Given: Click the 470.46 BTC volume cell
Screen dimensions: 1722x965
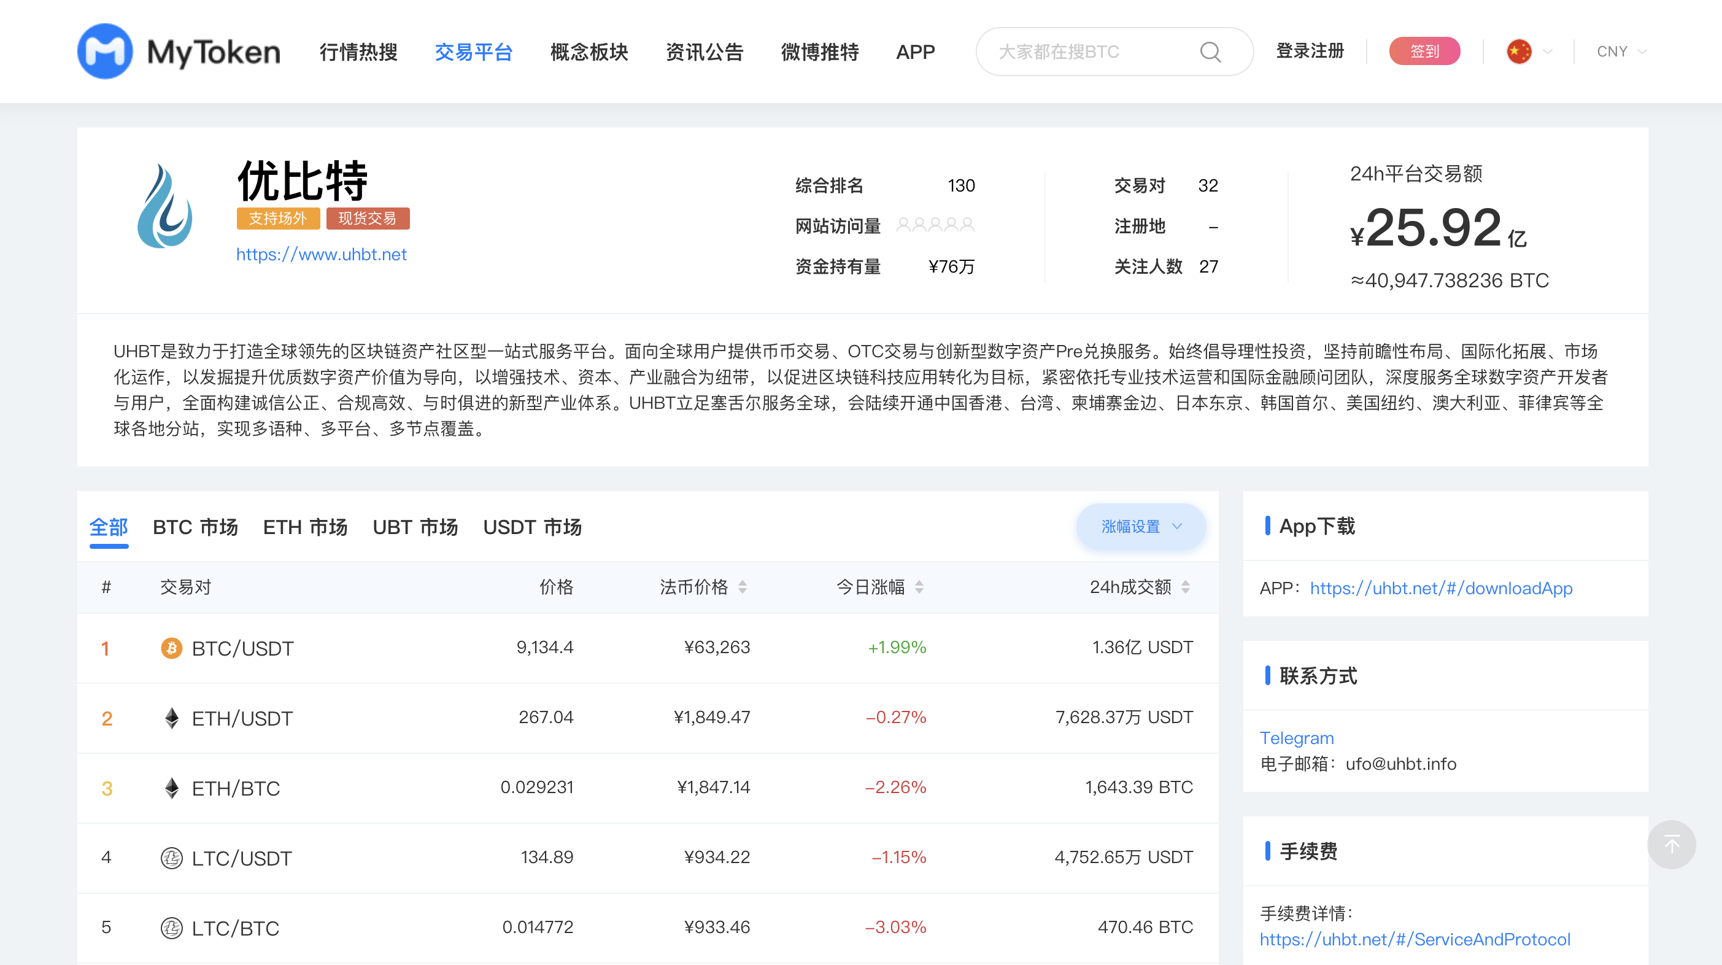Looking at the screenshot, I should (1145, 927).
